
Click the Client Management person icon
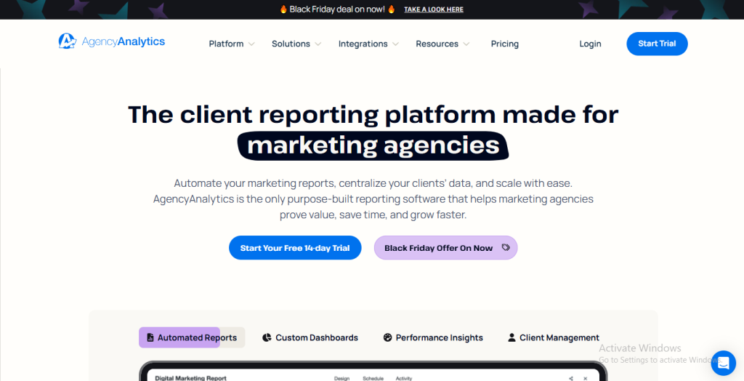coord(511,337)
